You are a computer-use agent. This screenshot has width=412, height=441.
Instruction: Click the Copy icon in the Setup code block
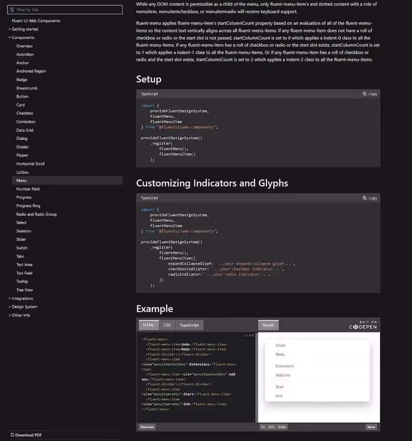[364, 94]
